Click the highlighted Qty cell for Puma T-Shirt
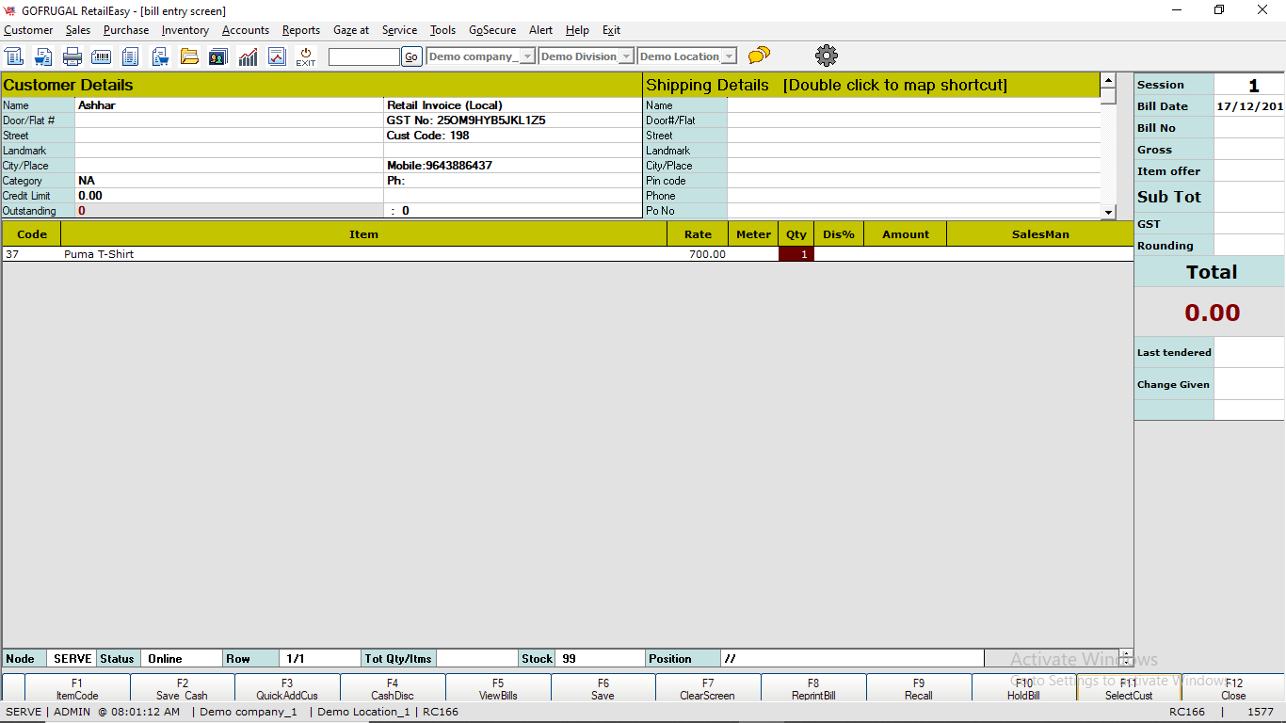Screen dimensions: 1286x723 coord(796,254)
